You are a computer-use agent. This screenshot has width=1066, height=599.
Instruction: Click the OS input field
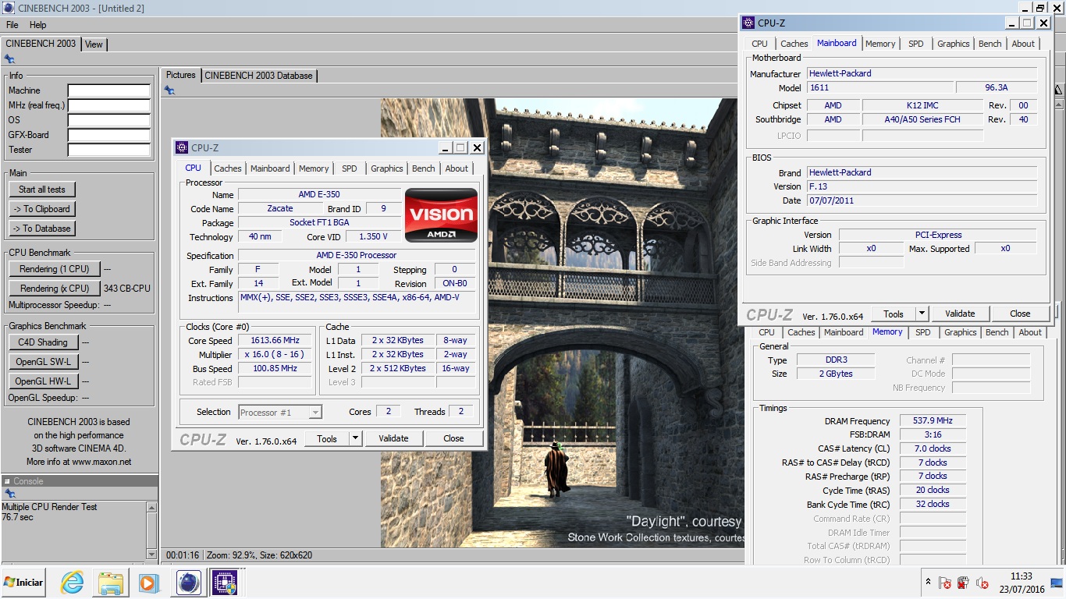tap(108, 120)
